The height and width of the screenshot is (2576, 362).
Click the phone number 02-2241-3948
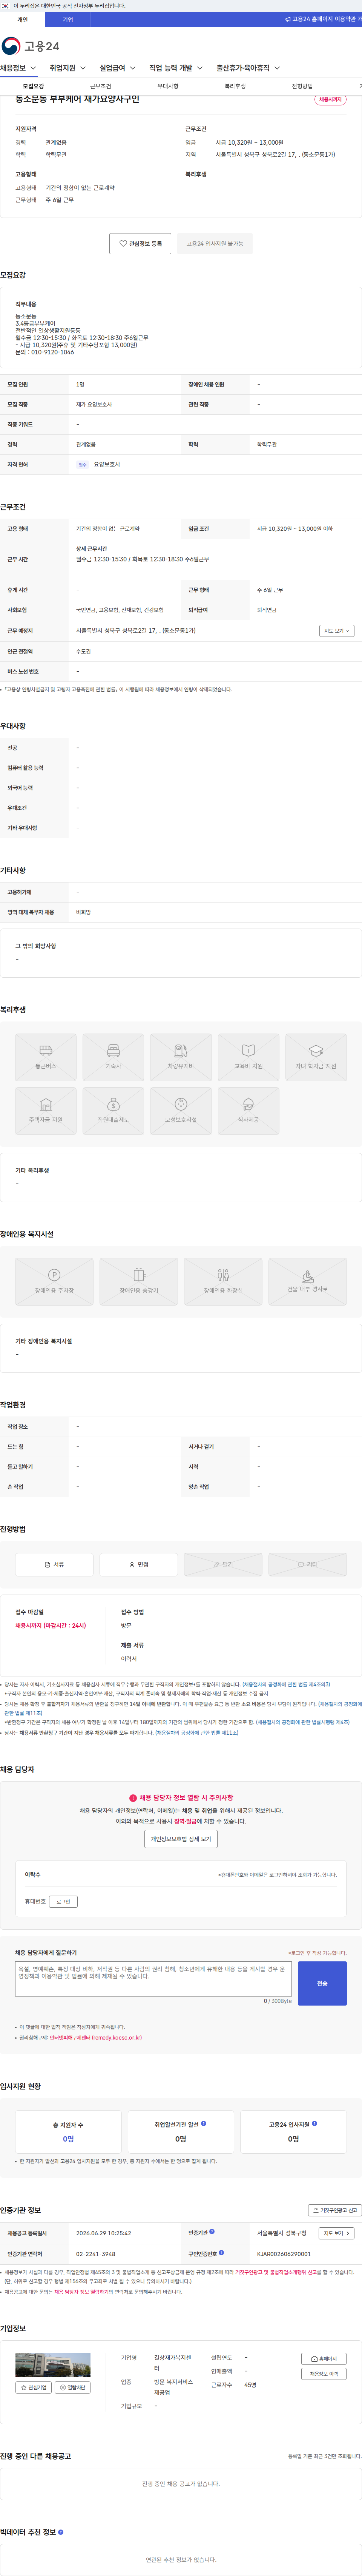pos(96,2254)
